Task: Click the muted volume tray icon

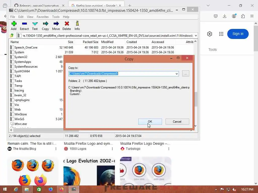Action: tap(234, 189)
